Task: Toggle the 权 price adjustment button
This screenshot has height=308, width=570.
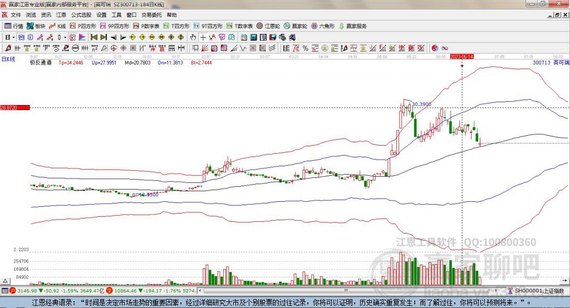Action: tap(72, 37)
